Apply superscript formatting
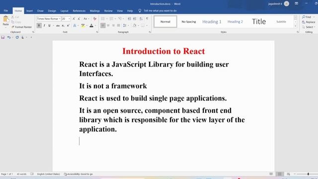The image size is (318, 179). (68, 25)
